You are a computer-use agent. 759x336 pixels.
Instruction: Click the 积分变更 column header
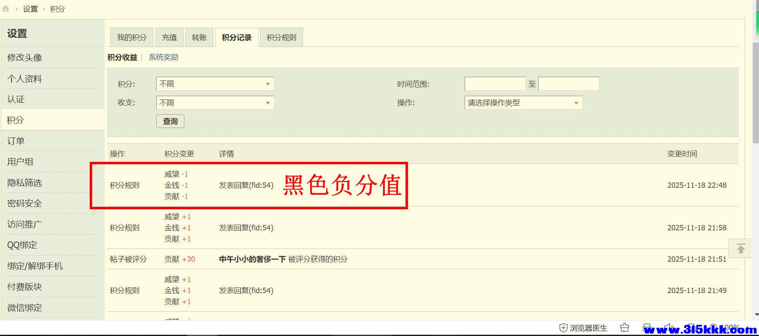tap(179, 154)
